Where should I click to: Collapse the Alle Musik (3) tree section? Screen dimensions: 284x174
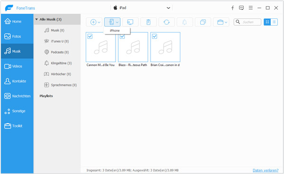click(36, 19)
